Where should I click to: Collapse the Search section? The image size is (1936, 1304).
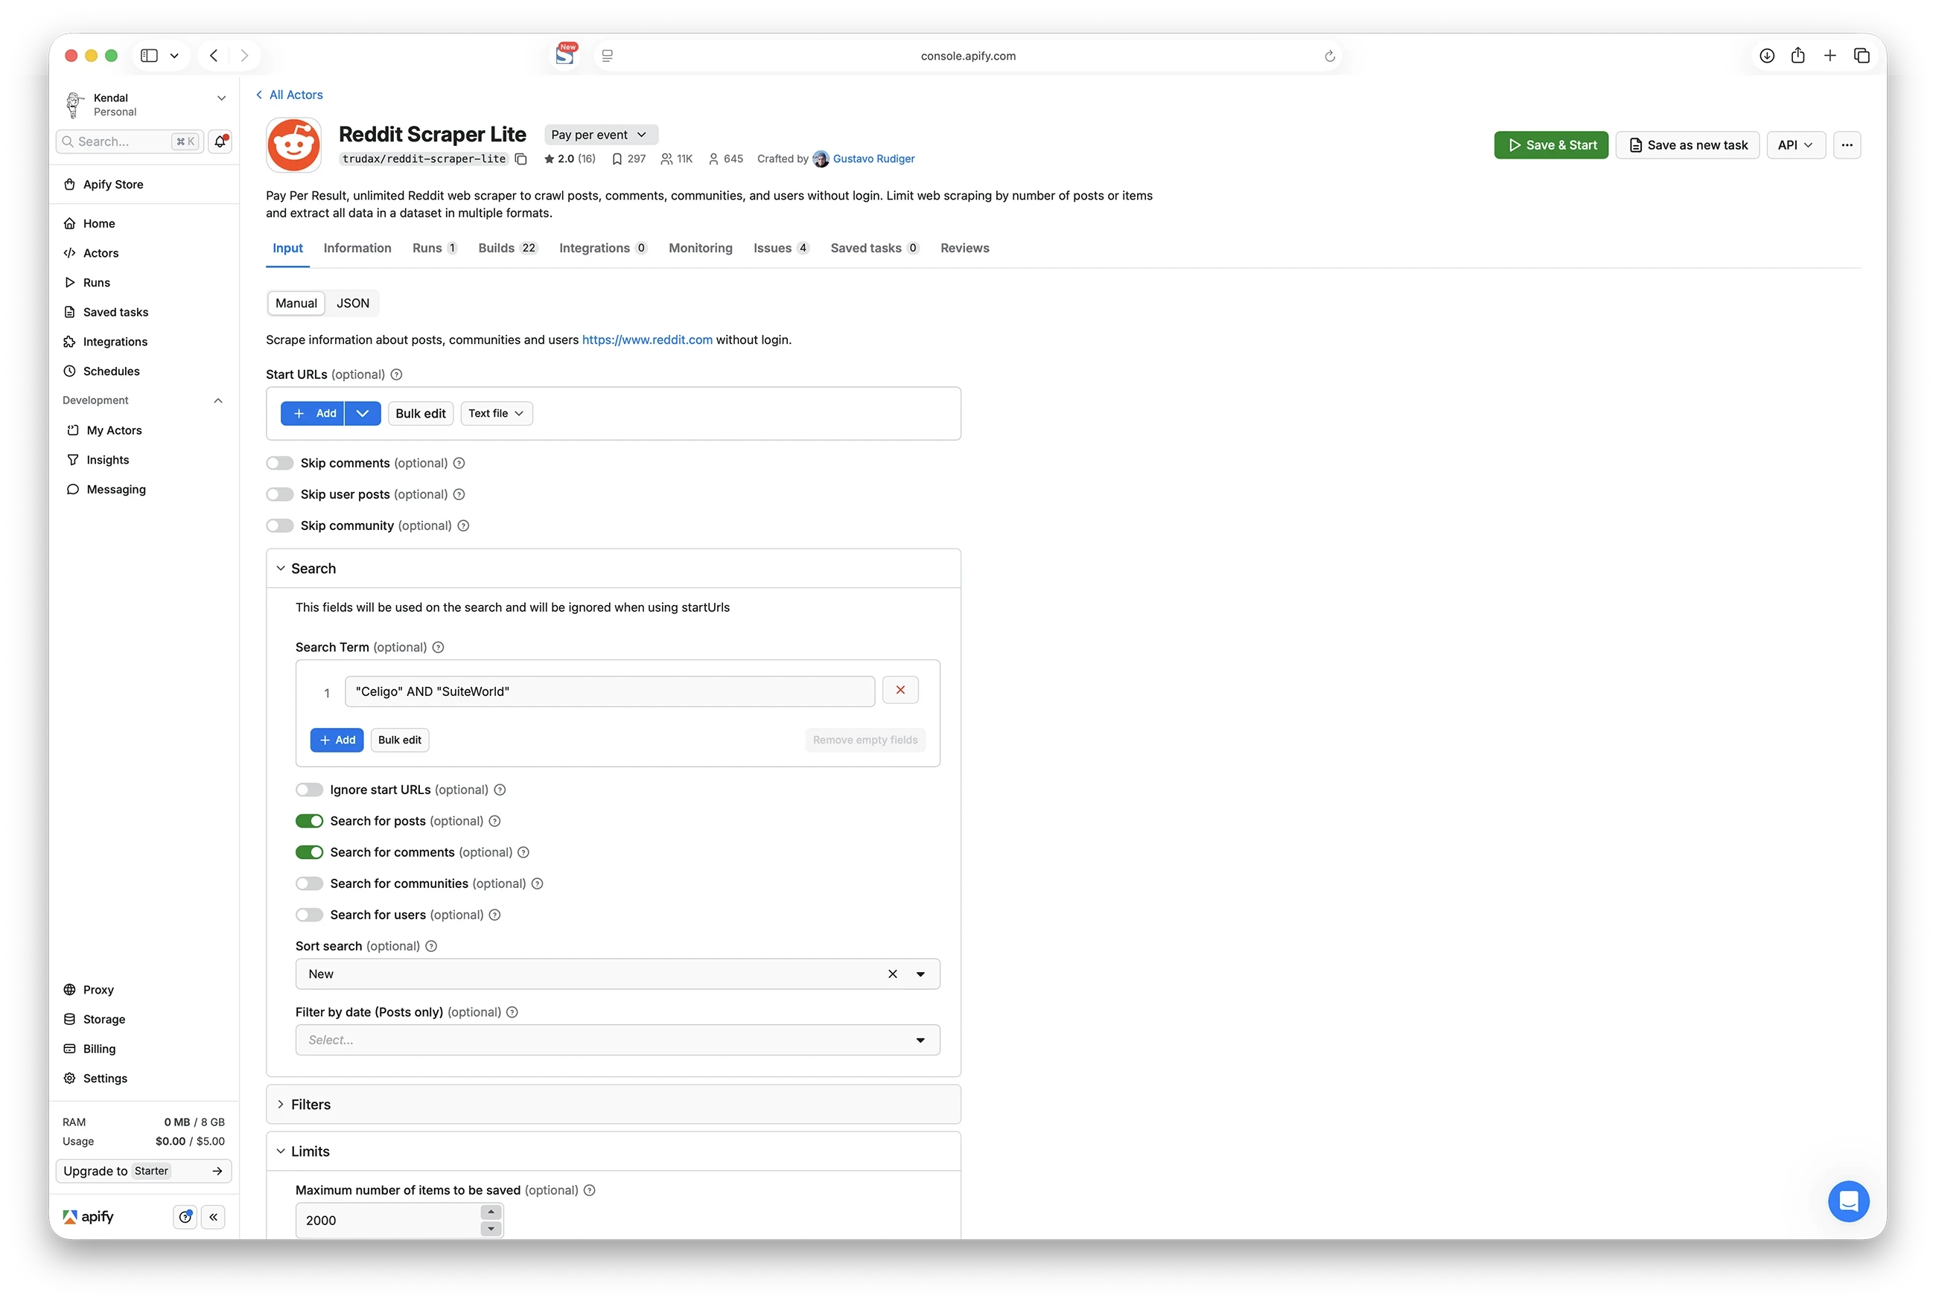coord(613,569)
